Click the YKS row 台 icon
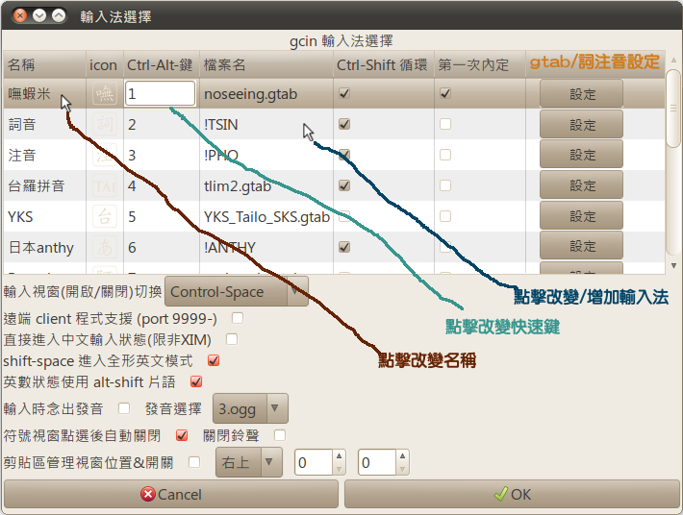The image size is (683, 515). (x=104, y=216)
